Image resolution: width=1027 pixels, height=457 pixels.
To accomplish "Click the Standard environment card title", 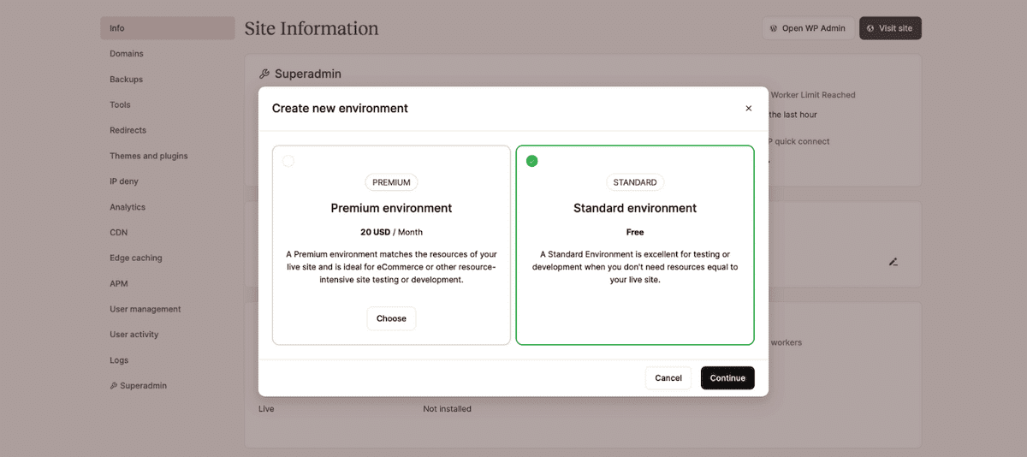I will point(635,208).
